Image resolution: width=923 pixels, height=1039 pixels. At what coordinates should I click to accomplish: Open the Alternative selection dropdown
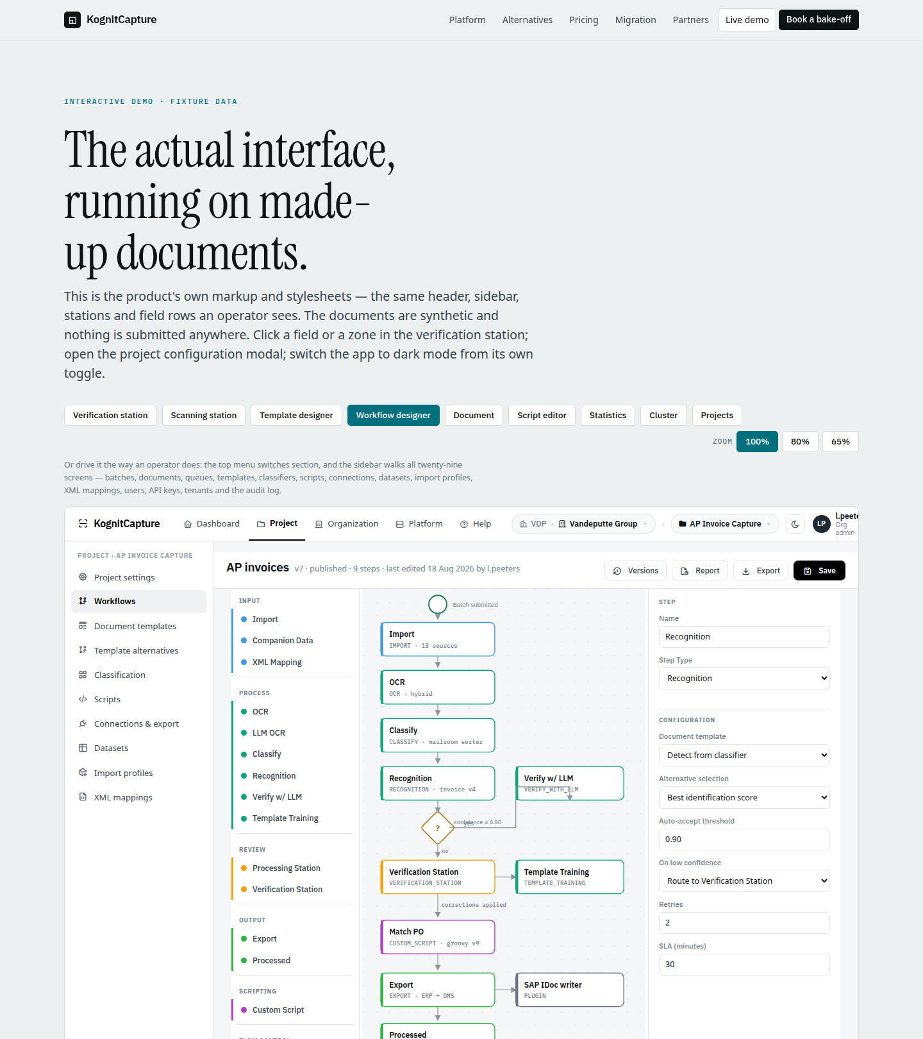[744, 798]
